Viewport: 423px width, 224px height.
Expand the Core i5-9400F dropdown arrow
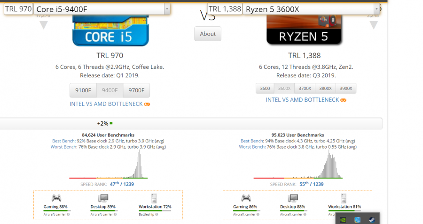point(167,8)
